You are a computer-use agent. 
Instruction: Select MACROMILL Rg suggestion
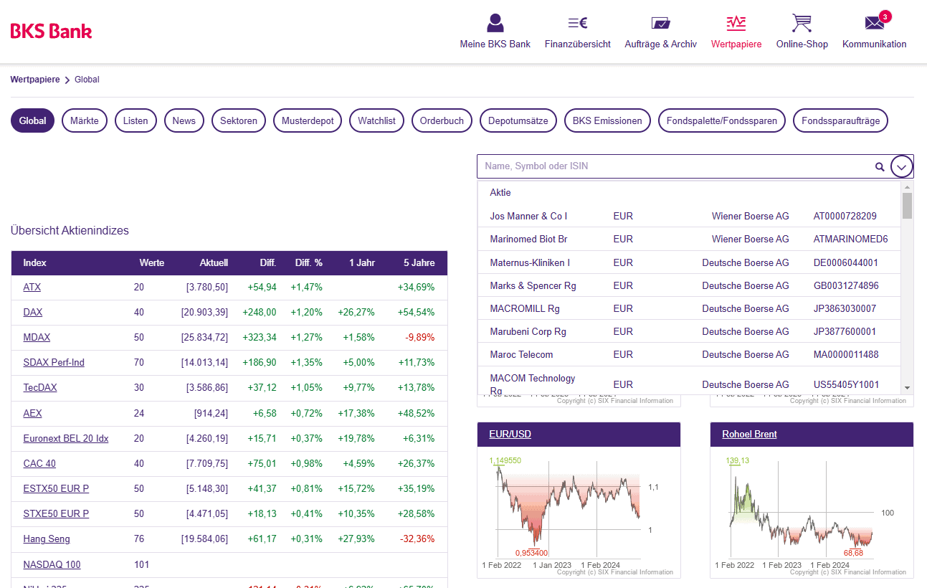point(689,308)
